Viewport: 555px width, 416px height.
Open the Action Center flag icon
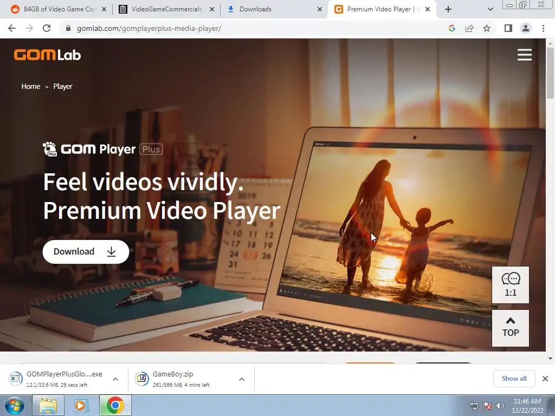pos(487,406)
